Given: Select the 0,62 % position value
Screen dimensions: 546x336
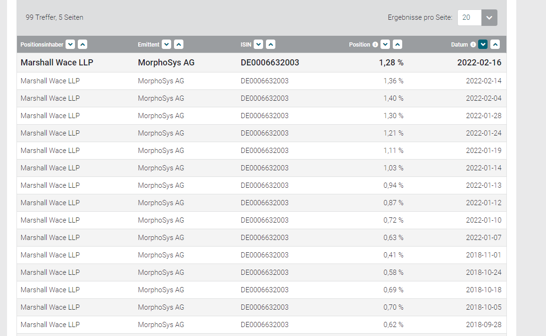Looking at the screenshot, I should (x=394, y=324).
